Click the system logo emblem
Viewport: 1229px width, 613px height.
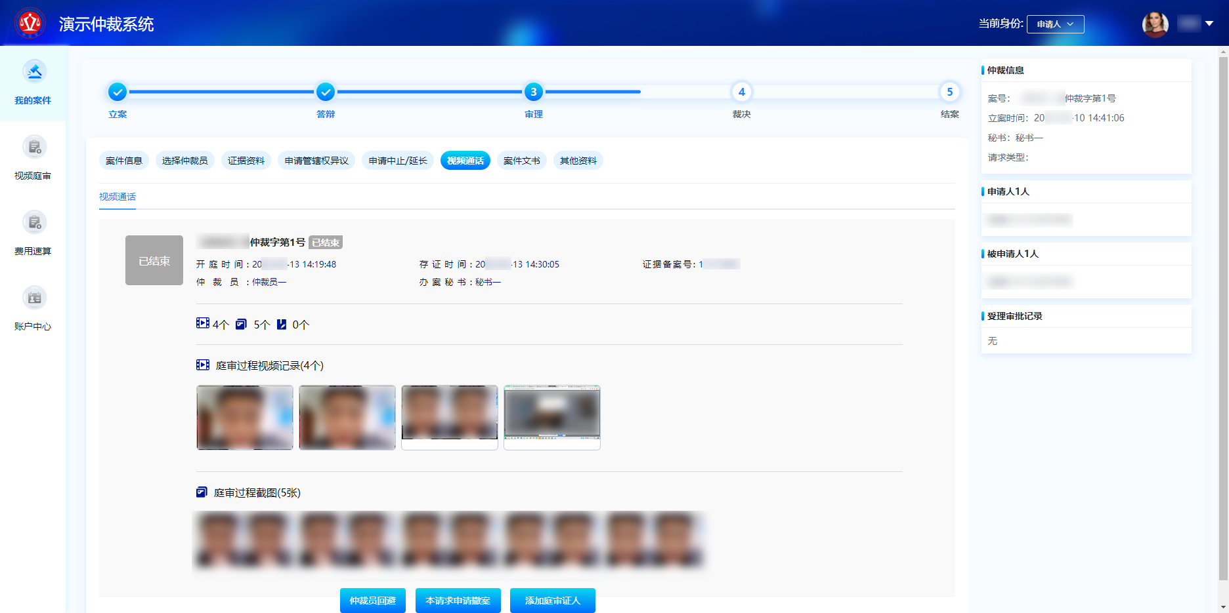30,24
